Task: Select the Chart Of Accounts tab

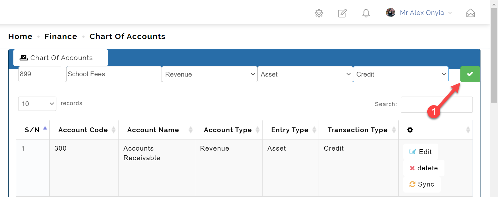Action: coord(61,58)
